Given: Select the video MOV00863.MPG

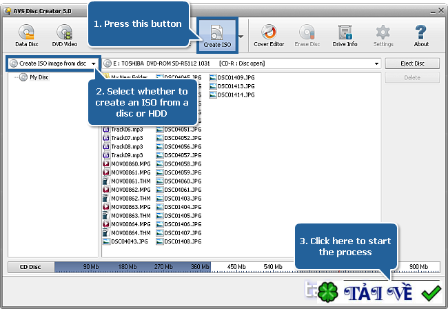Looking at the screenshot, I should click(x=127, y=207).
